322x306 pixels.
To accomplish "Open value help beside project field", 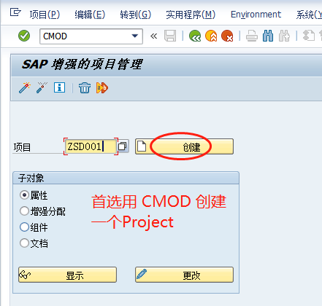I will click(x=123, y=146).
